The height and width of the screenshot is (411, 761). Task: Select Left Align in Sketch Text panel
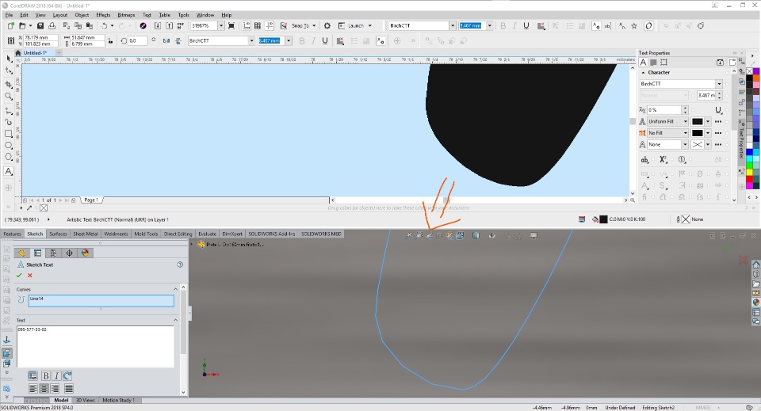point(33,389)
